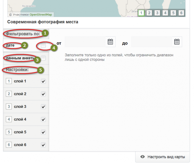Enable filter by дате checkbox

point(43,45)
